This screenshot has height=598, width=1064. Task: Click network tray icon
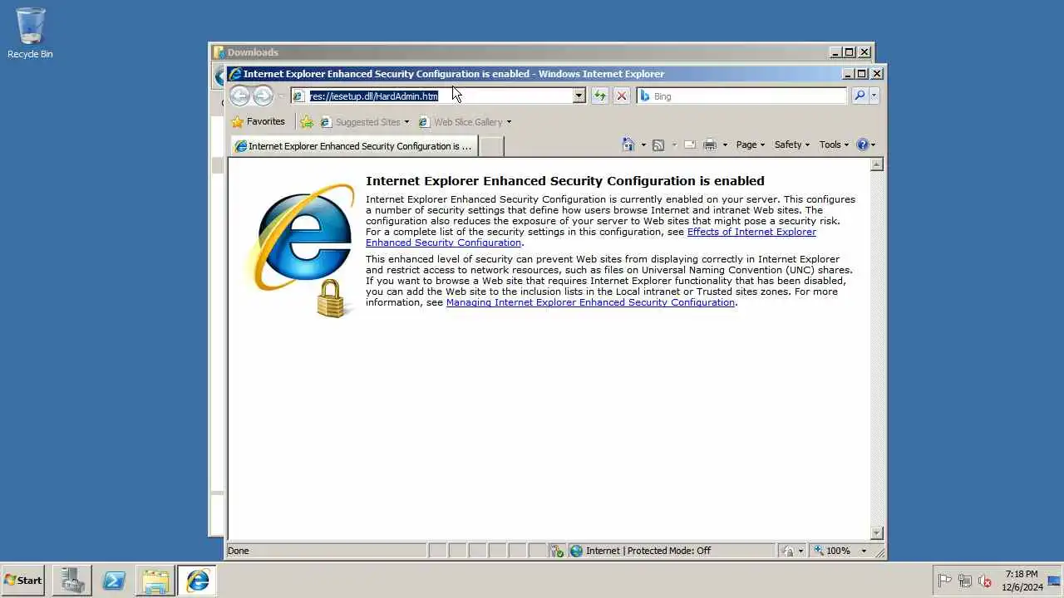point(965,581)
